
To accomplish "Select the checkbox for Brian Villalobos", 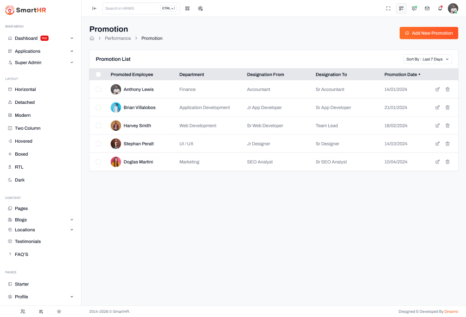I will coord(98,108).
